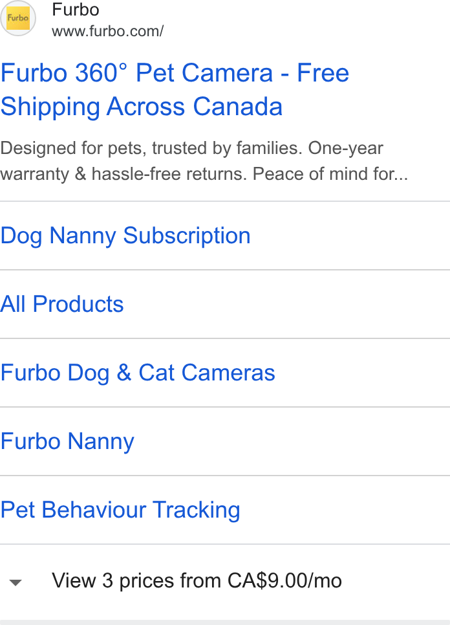Click the word "Tracking" in the sitelink

(197, 510)
